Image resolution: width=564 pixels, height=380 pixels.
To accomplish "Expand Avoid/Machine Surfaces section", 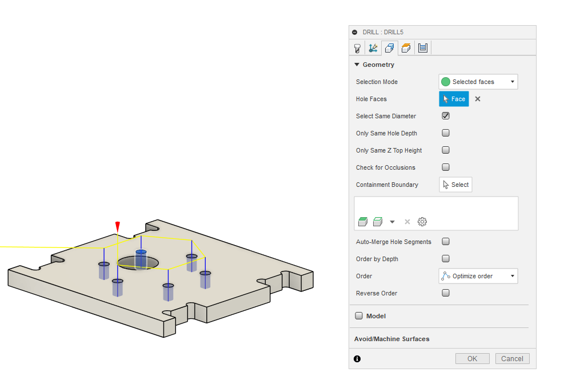I will tap(391, 339).
